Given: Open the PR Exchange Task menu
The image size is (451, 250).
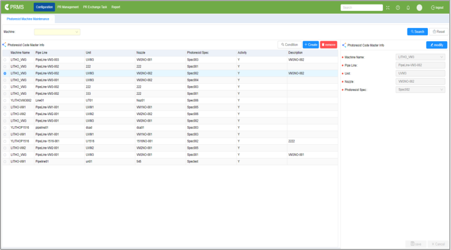Looking at the screenshot, I should click(95, 7).
